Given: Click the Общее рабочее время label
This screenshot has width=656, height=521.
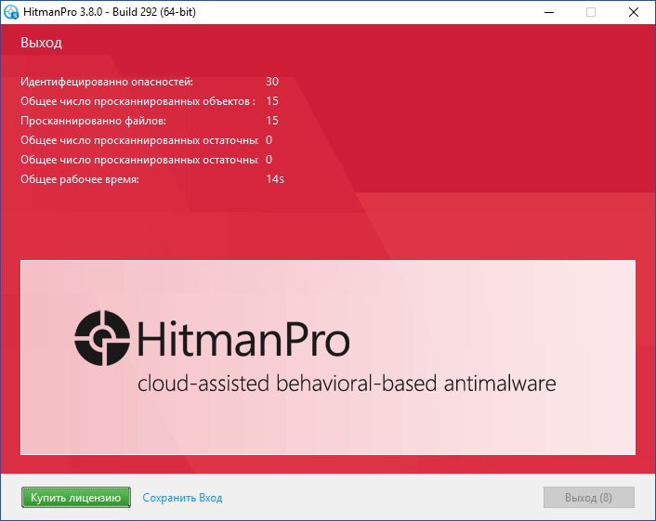Looking at the screenshot, I should point(80,179).
